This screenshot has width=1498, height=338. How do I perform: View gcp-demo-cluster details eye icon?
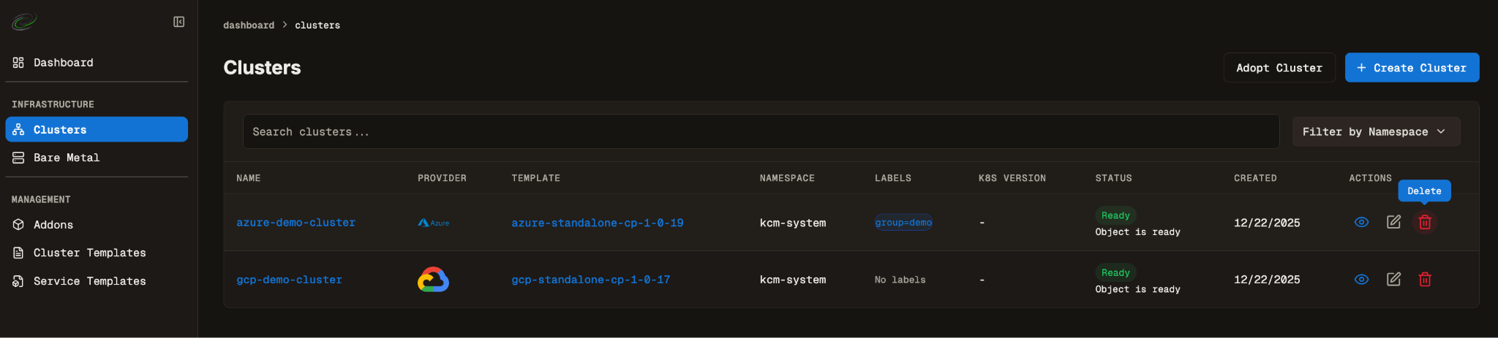pos(1361,280)
